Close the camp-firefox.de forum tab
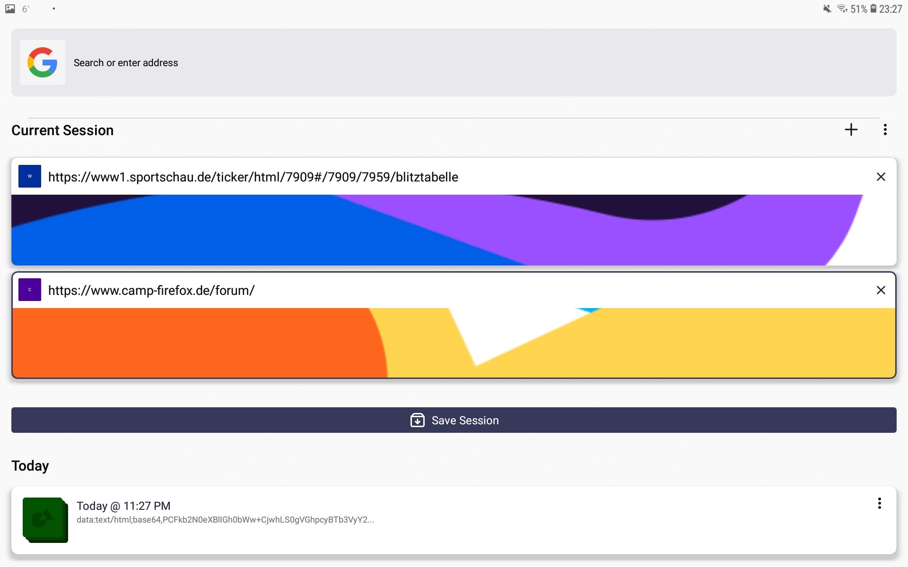Viewport: 908px width, 567px height. point(881,290)
